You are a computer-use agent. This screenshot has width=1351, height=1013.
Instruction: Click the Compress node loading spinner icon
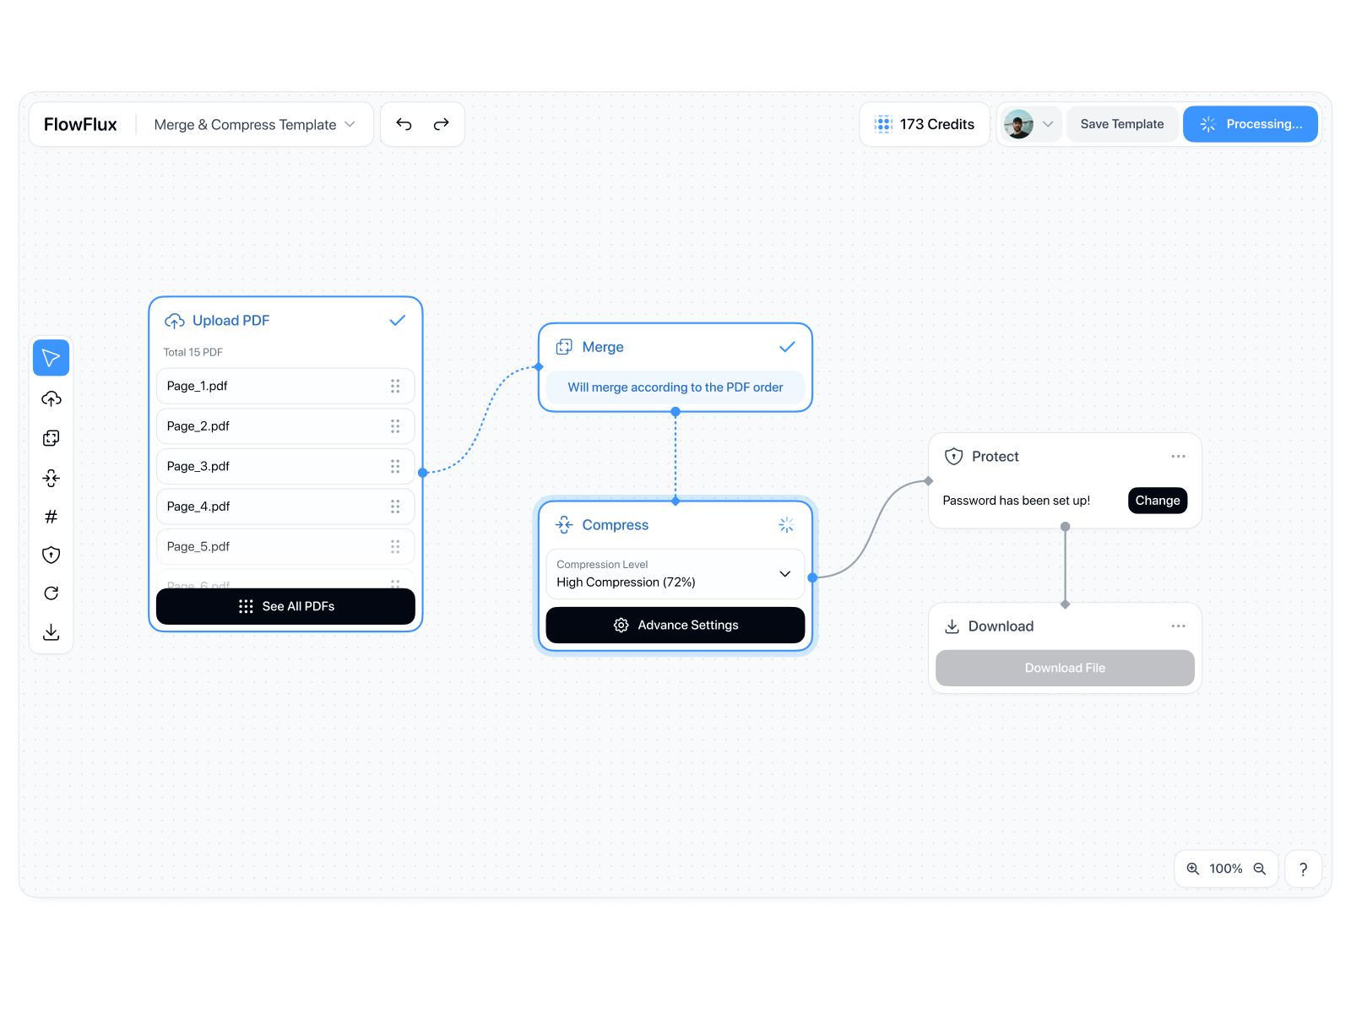(x=786, y=525)
